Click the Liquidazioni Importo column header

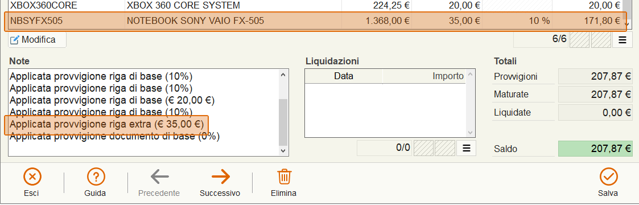point(424,76)
